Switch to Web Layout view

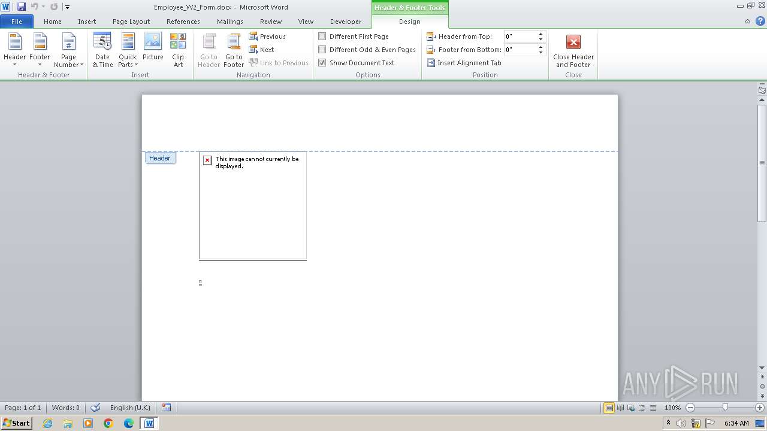[631, 408]
